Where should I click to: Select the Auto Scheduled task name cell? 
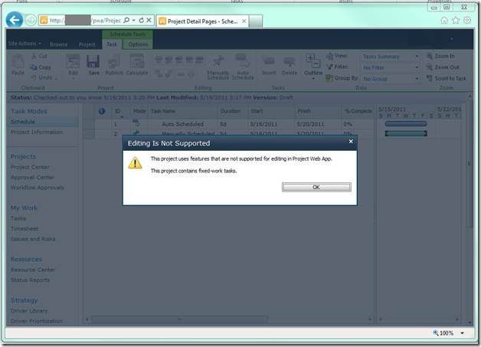(183, 124)
